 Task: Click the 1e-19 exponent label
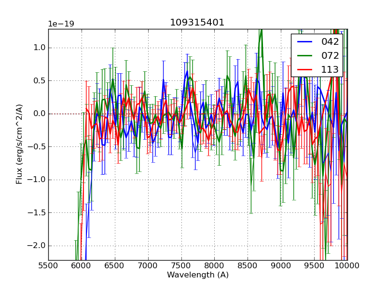[61, 24]
